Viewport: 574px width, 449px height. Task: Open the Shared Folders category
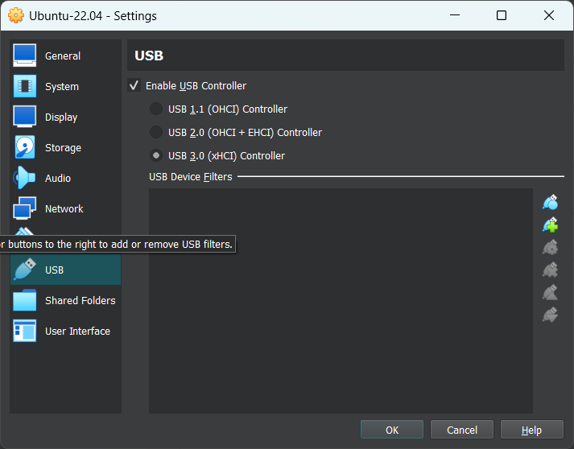65,300
